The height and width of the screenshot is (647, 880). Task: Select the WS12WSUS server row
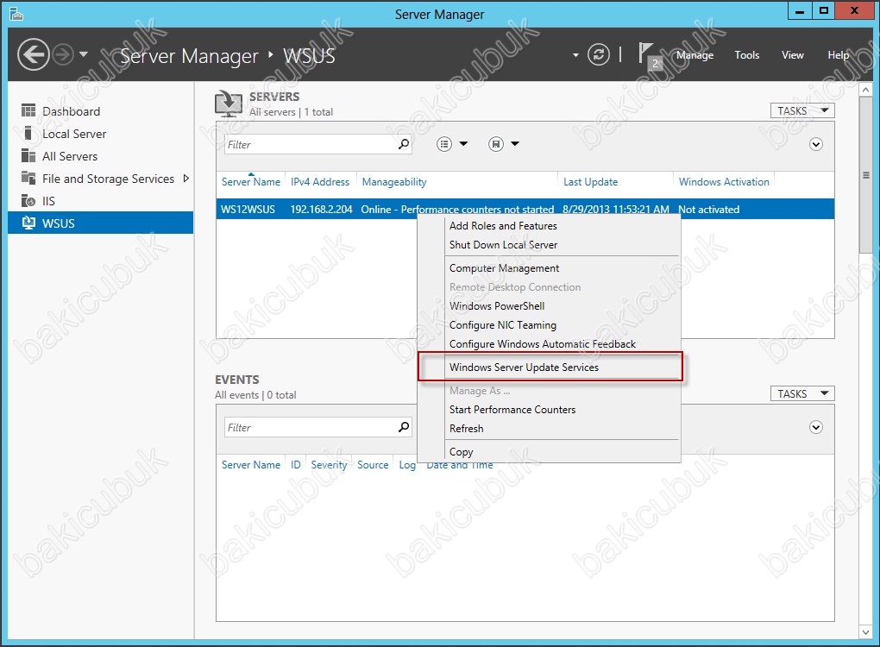(525, 209)
